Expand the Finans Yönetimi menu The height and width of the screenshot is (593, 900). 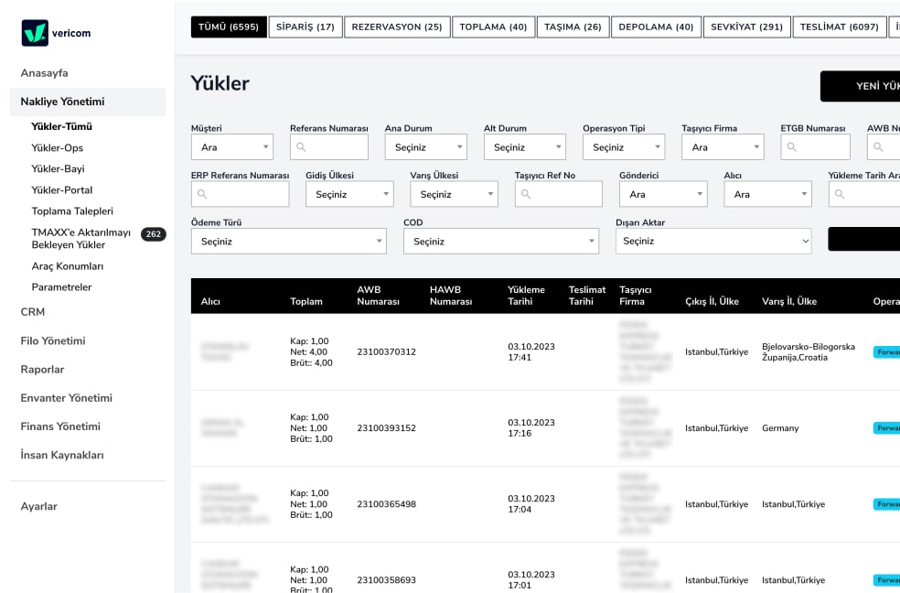[x=60, y=426]
